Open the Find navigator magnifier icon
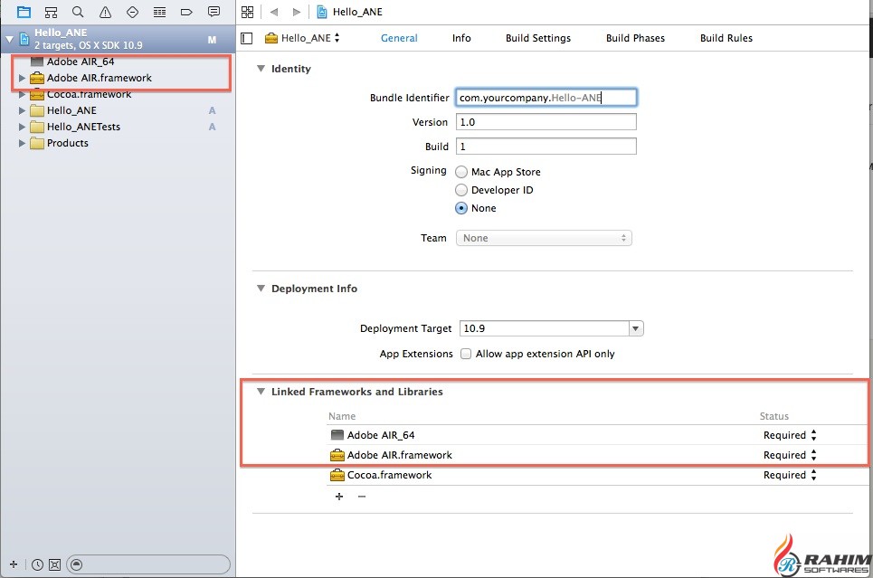The height and width of the screenshot is (578, 873). coord(78,12)
